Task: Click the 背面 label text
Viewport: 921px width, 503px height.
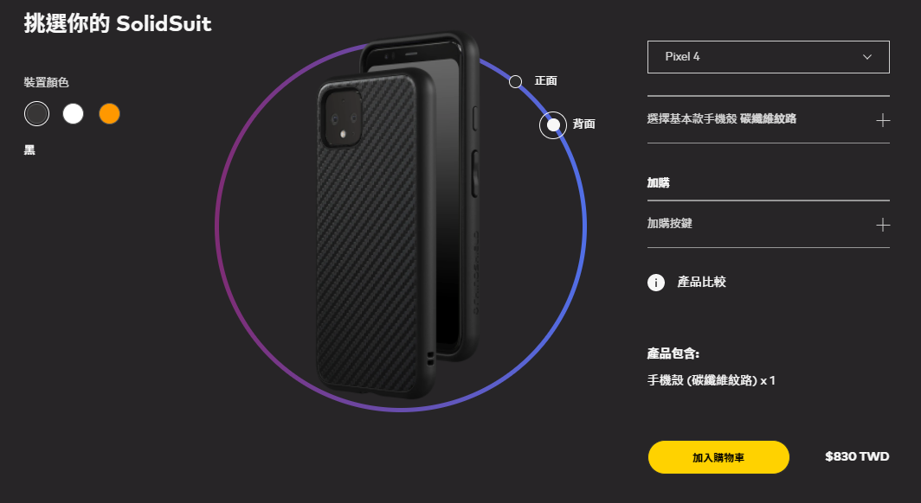Action: pos(583,124)
